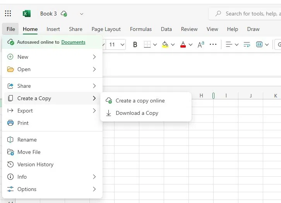Open the Data tab
Viewport: 281px width, 203px height.
coord(166,29)
